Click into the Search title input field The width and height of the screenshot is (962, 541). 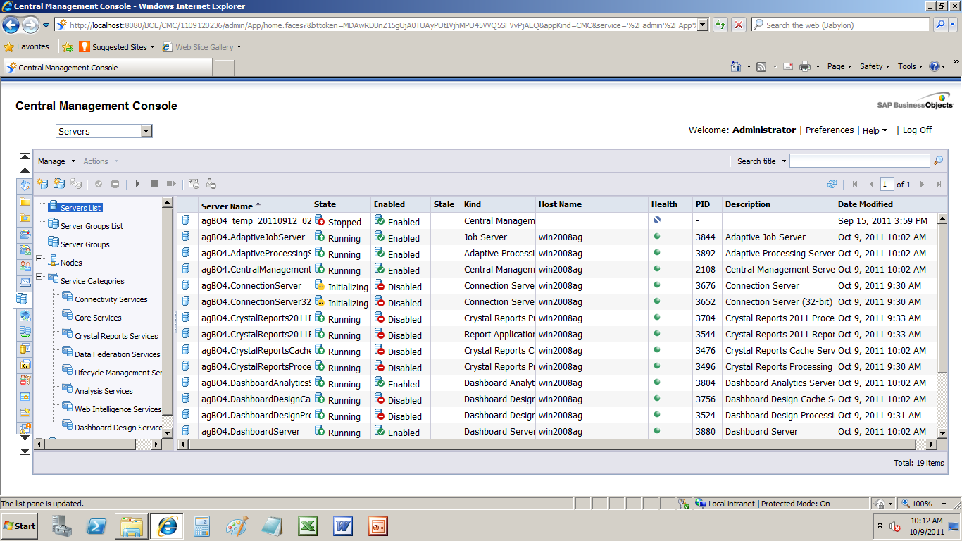[x=859, y=161]
